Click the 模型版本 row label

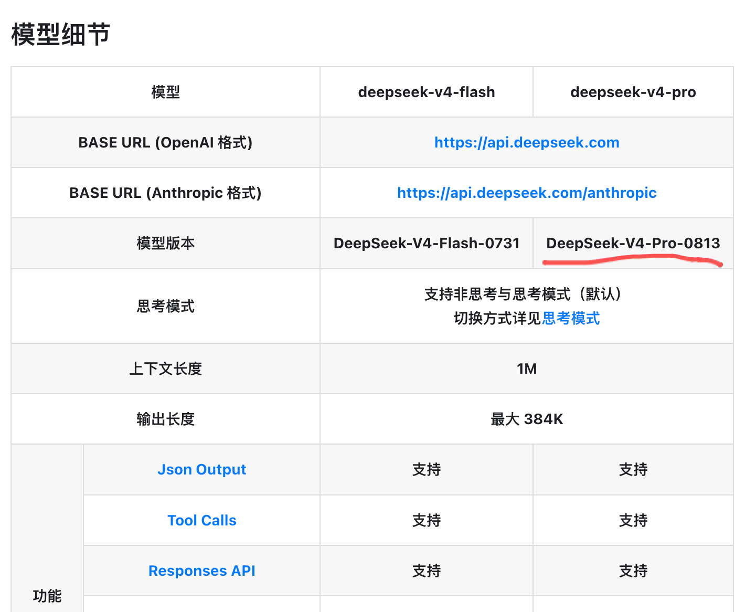[166, 244]
